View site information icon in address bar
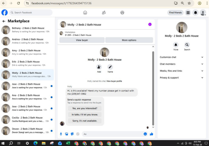The height and width of the screenshot is (146, 209). pyautogui.click(x=27, y=3)
